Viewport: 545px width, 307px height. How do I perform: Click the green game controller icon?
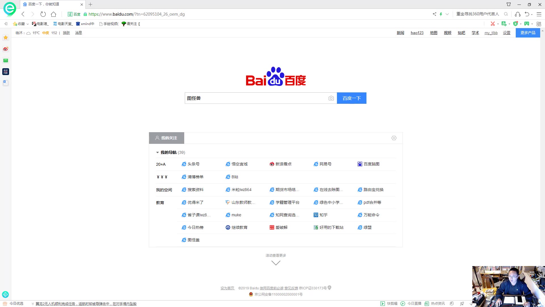527,24
